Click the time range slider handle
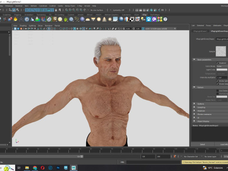The width and height of the screenshot is (228, 171). point(82,156)
